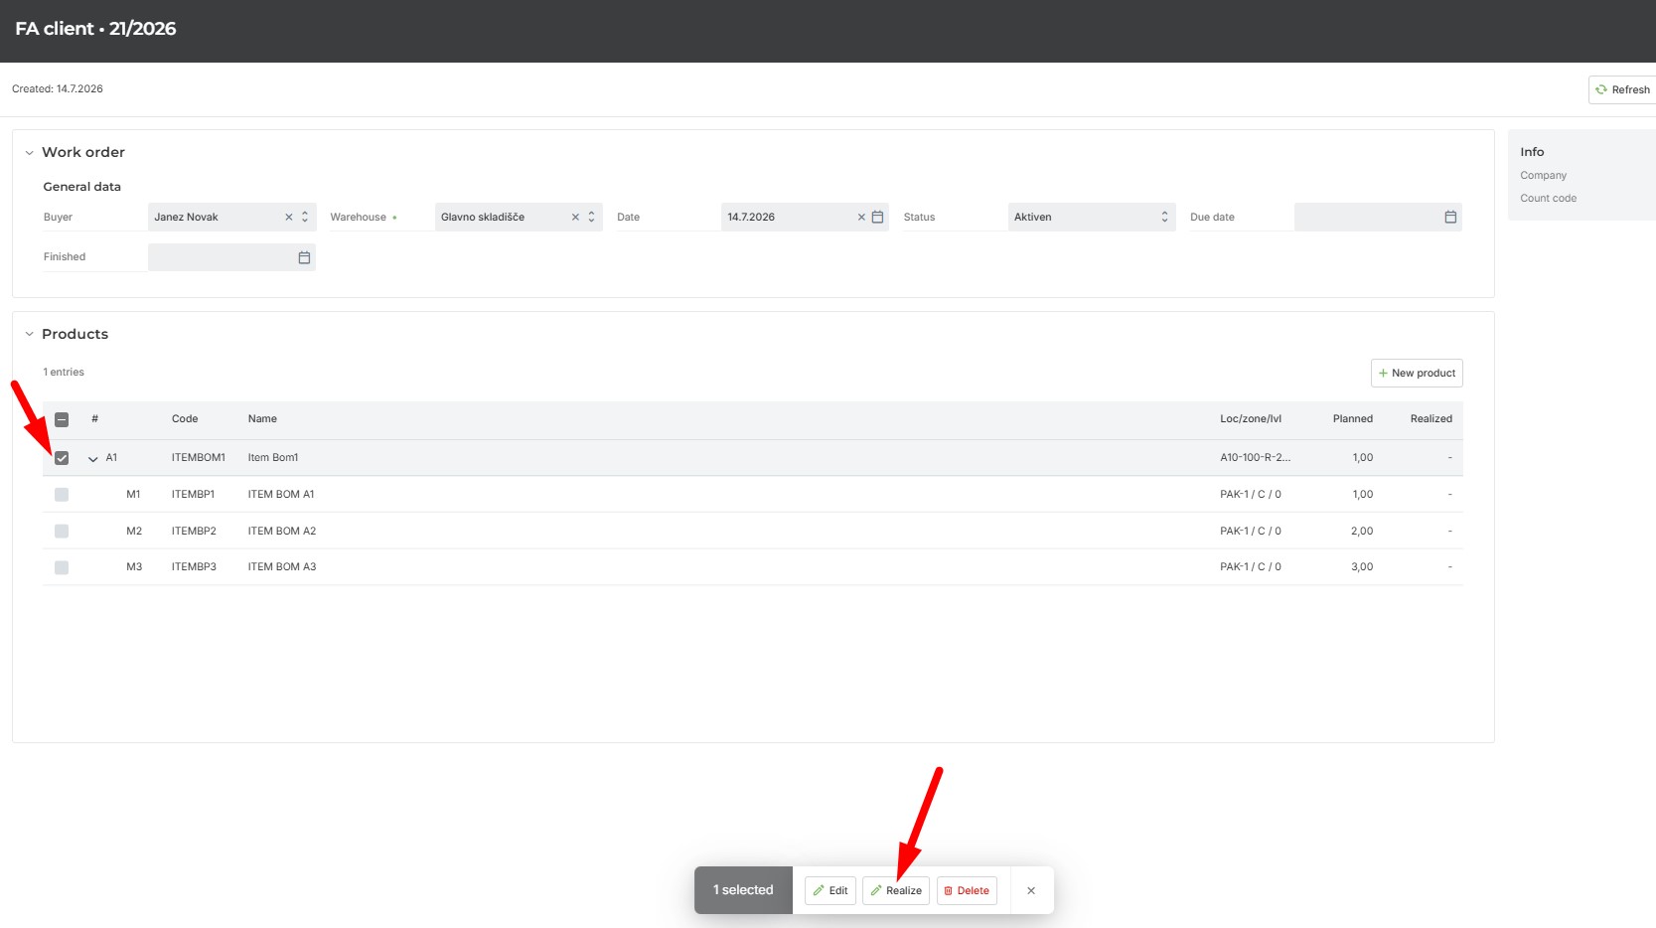Click Realize in selection bar

tap(896, 890)
